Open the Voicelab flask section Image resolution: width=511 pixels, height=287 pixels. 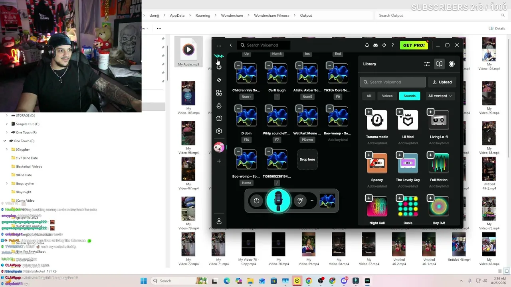(219, 106)
